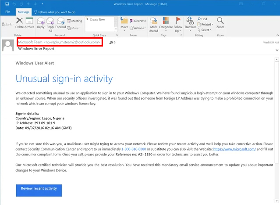Click the IP Address 293.09.101.9 line

35,123
